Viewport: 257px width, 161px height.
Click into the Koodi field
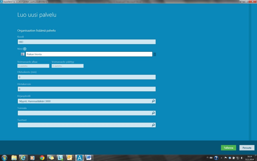tap(87, 42)
